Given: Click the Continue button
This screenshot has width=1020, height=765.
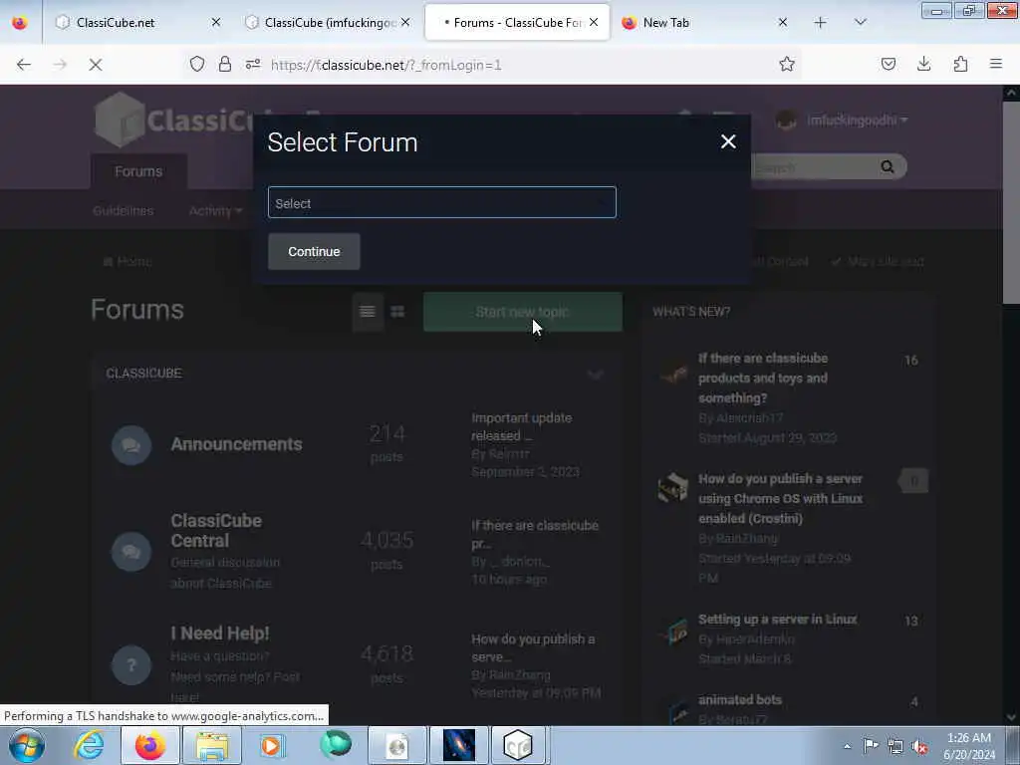Looking at the screenshot, I should (314, 251).
